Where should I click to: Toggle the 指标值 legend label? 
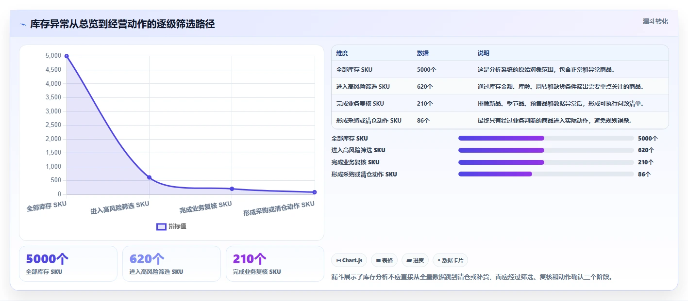pyautogui.click(x=177, y=226)
